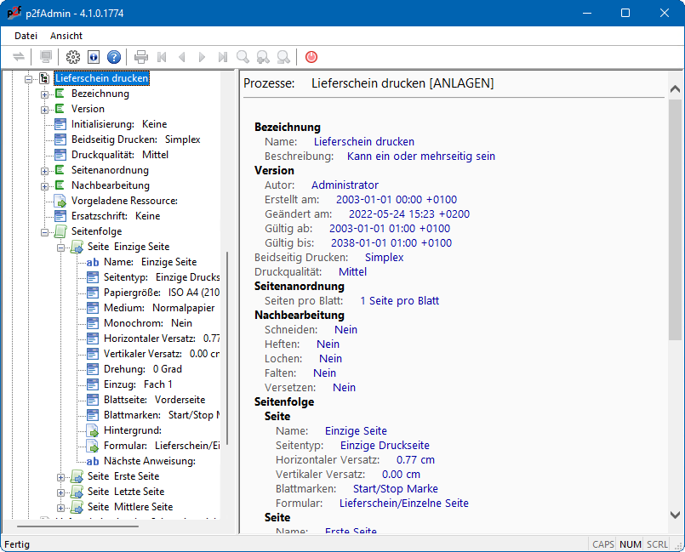
Task: Click the Vorgeladene Ressource document icon
Action: tap(60, 201)
